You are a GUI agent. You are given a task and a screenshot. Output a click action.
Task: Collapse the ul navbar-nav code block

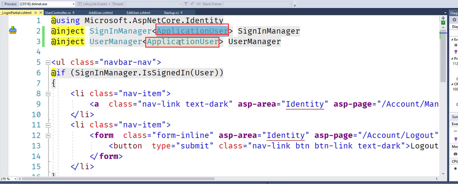48,62
